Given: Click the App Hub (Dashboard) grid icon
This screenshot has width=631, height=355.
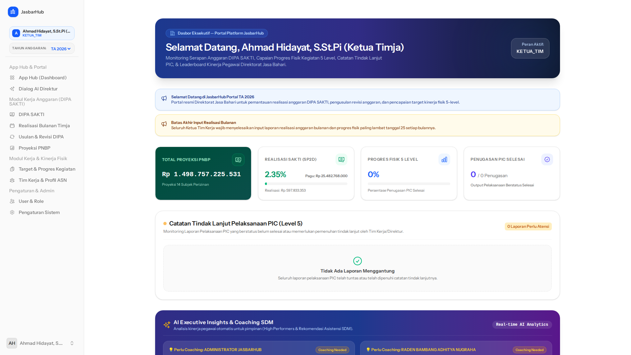Looking at the screenshot, I should 12,78.
